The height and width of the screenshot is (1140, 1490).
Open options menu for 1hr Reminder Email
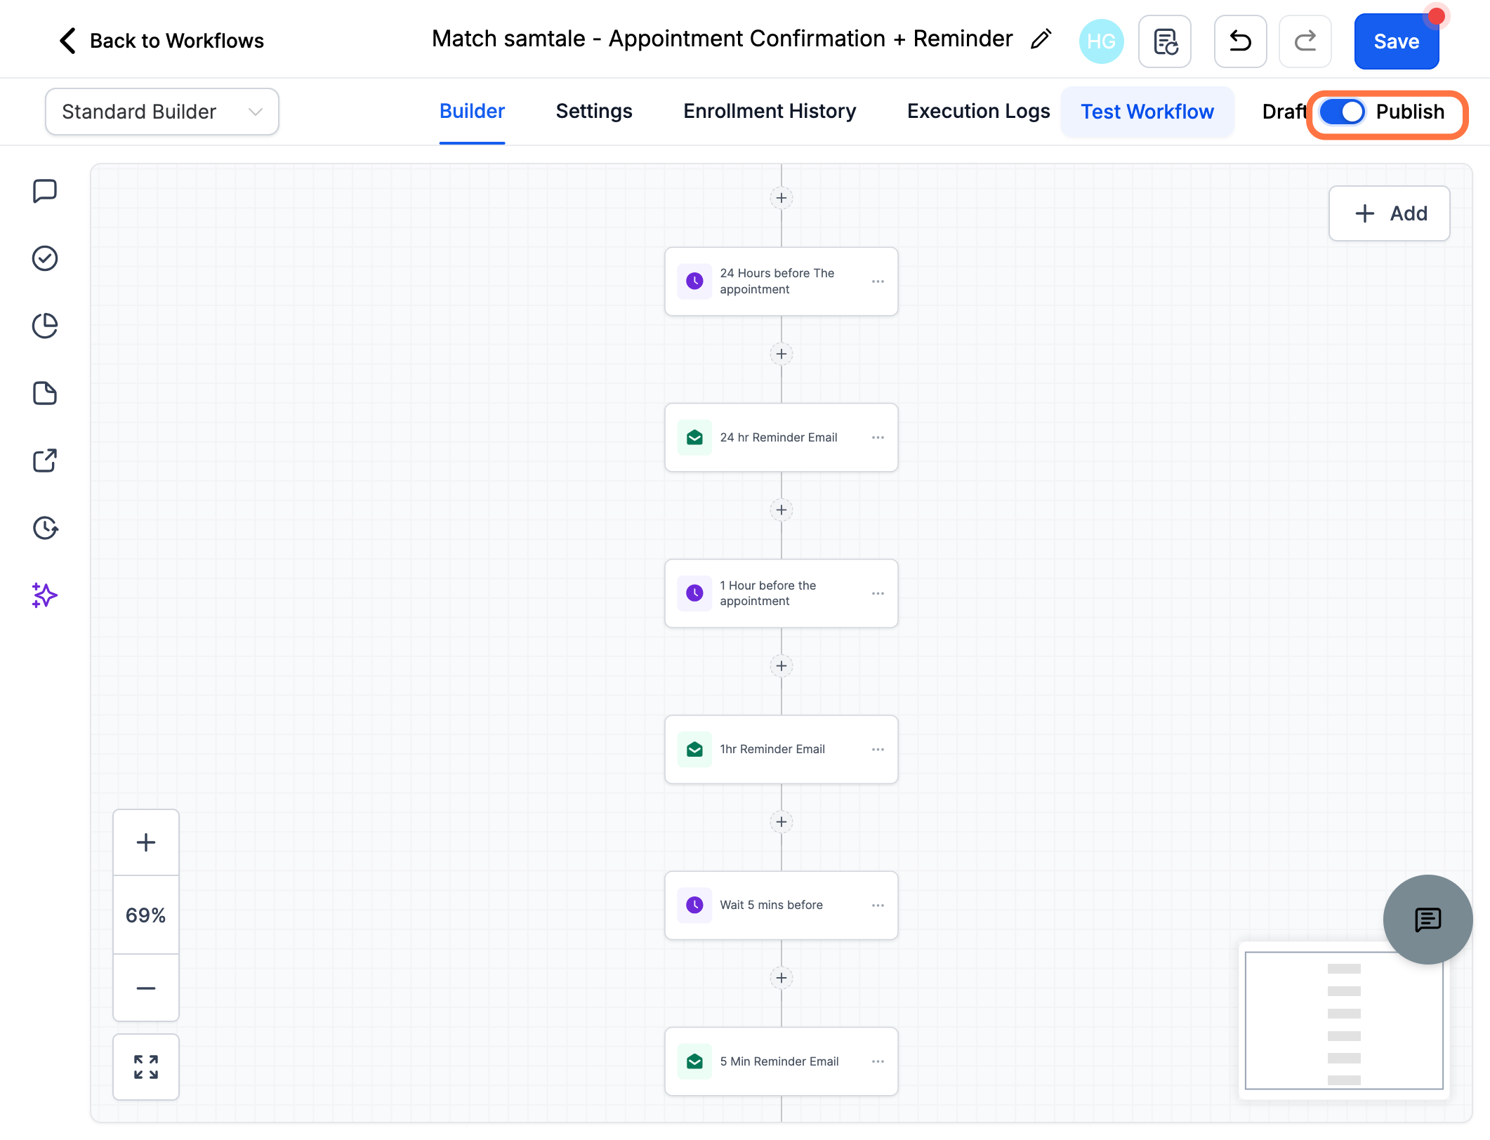(878, 750)
